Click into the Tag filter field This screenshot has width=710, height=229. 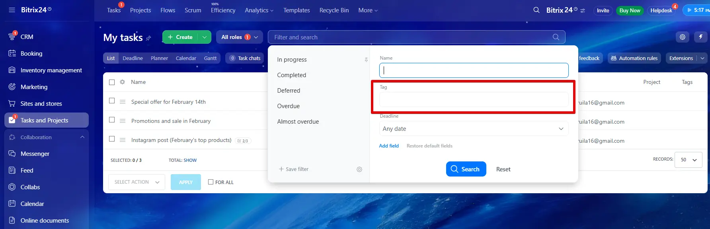473,100
